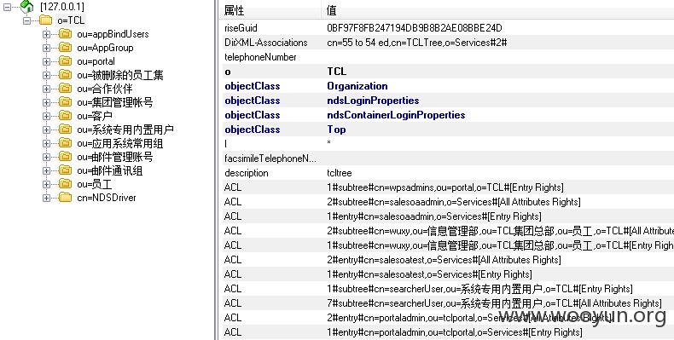Select the ou=应用系统常用组 tree item

point(120,143)
